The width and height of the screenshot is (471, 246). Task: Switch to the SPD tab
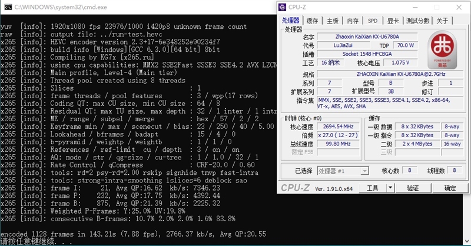372,21
